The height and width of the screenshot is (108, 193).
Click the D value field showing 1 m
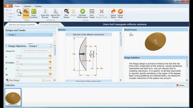tap(32, 68)
